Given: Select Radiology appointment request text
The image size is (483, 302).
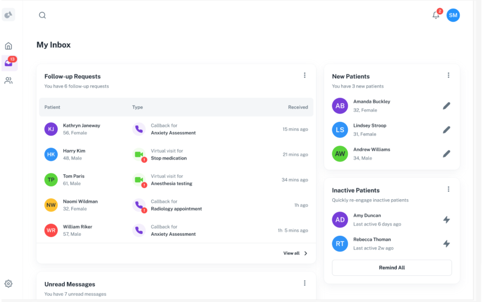Looking at the screenshot, I should pyautogui.click(x=176, y=209).
